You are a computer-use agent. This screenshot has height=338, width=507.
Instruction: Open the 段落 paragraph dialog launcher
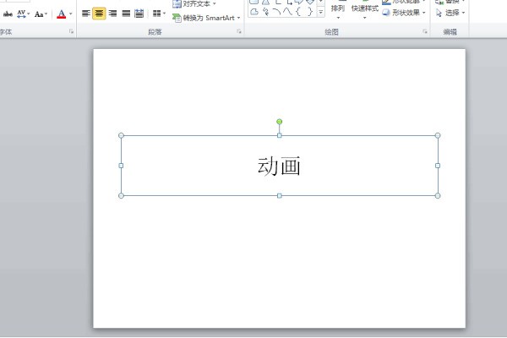point(239,31)
